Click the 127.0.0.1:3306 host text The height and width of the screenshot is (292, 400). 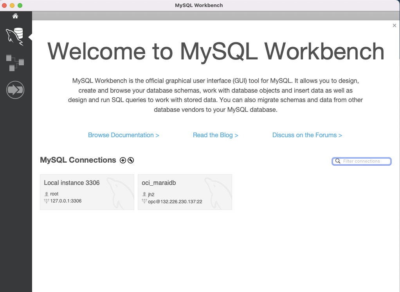pos(66,201)
